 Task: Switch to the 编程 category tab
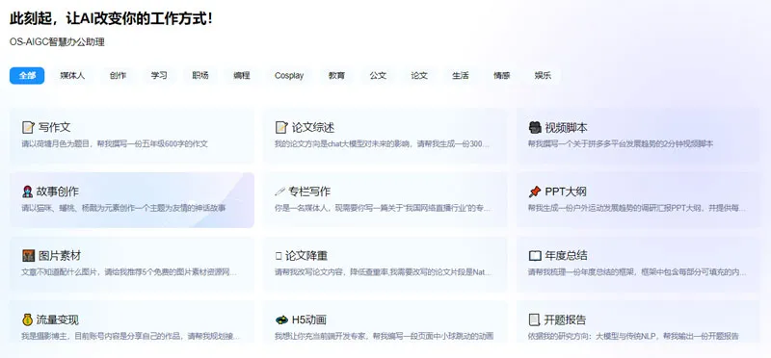click(x=242, y=76)
